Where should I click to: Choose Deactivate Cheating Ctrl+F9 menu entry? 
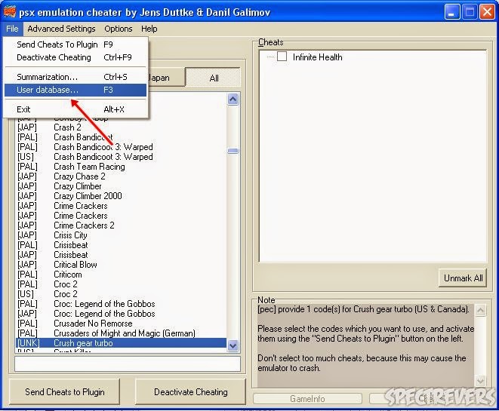75,57
